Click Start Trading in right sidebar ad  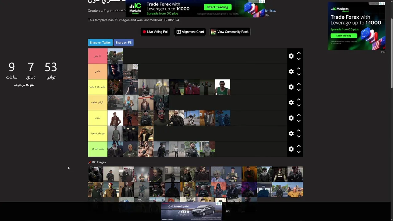coord(344,36)
